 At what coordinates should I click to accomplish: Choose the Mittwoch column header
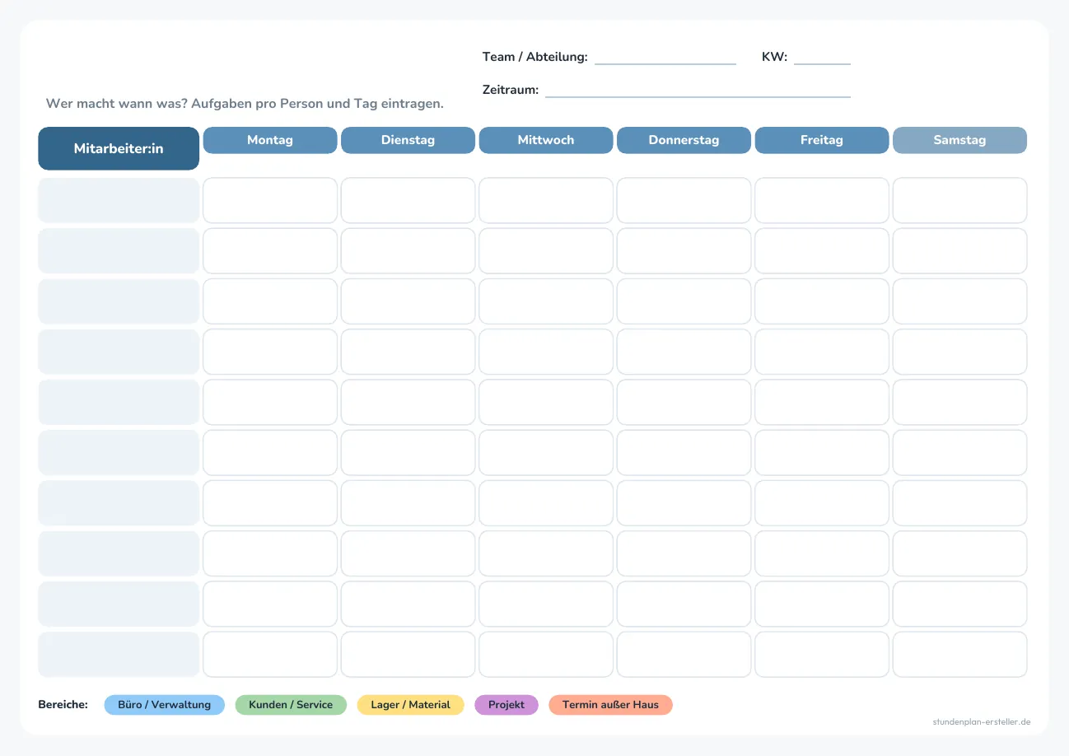click(546, 140)
